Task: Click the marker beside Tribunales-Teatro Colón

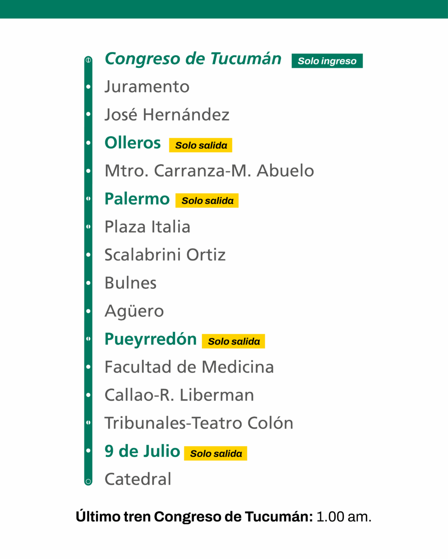Action: tap(88, 423)
